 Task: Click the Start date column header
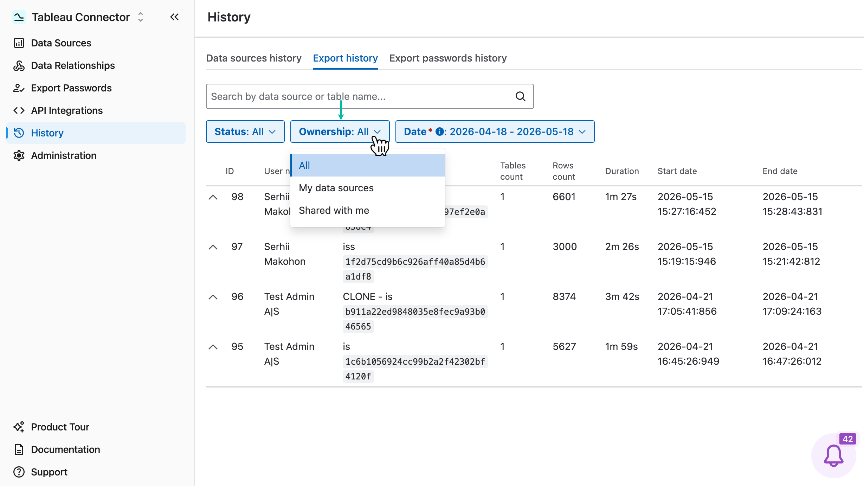click(x=677, y=171)
